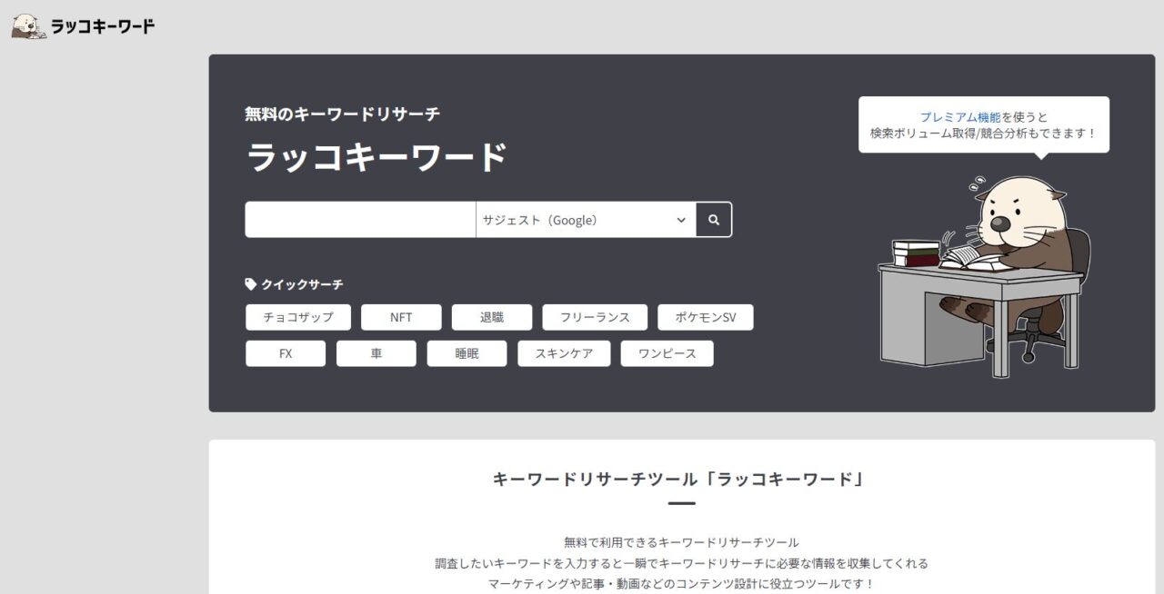Select the チョコザップ quick search button
Screen dimensions: 1164x594
tap(298, 317)
